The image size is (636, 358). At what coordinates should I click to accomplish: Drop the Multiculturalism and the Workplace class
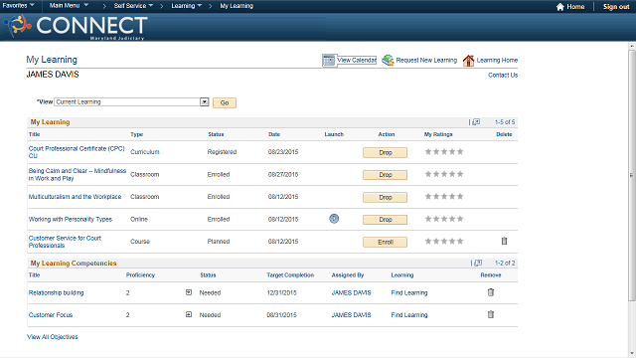385,197
